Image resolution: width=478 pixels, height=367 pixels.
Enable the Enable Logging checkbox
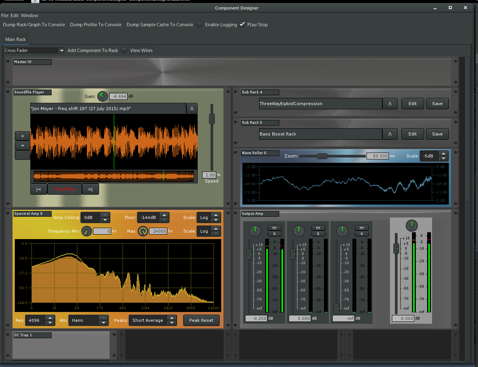(200, 25)
